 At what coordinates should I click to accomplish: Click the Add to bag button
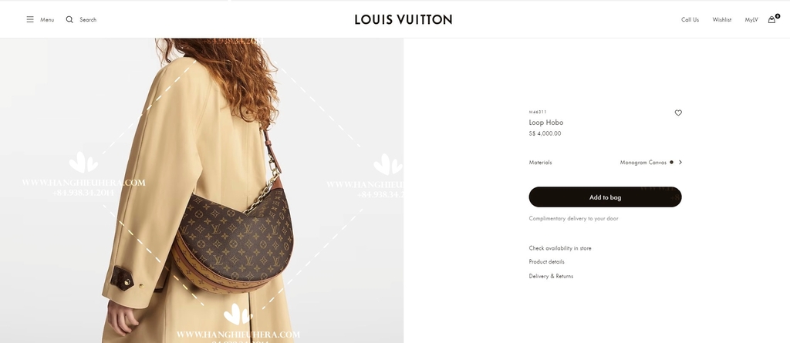pos(605,197)
